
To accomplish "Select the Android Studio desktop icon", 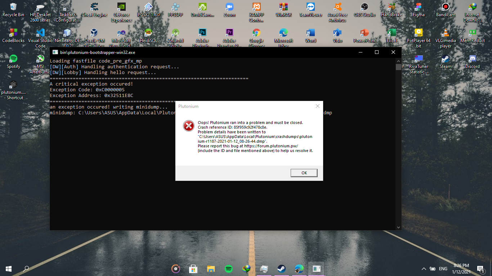I will tap(175, 38).
